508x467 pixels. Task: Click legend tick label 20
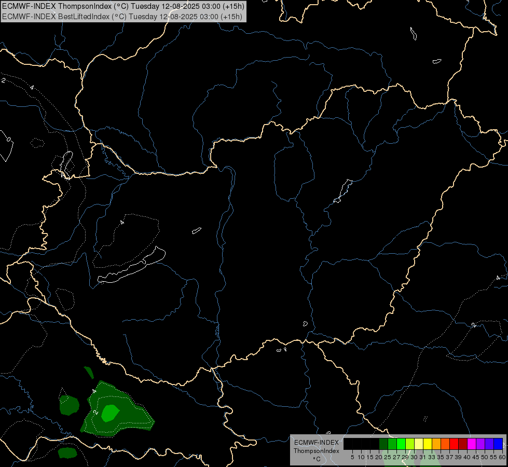[x=379, y=457]
